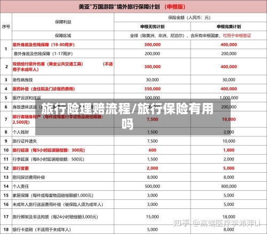Click sequence number 17 in 序号 column
This screenshot has width=267, height=234.
tap(6, 217)
